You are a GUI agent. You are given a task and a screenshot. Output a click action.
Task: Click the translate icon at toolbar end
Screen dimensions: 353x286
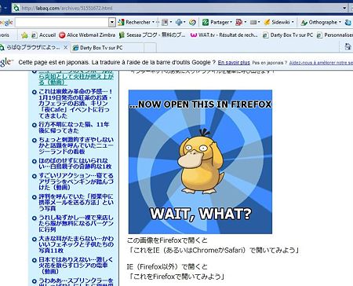348,23
